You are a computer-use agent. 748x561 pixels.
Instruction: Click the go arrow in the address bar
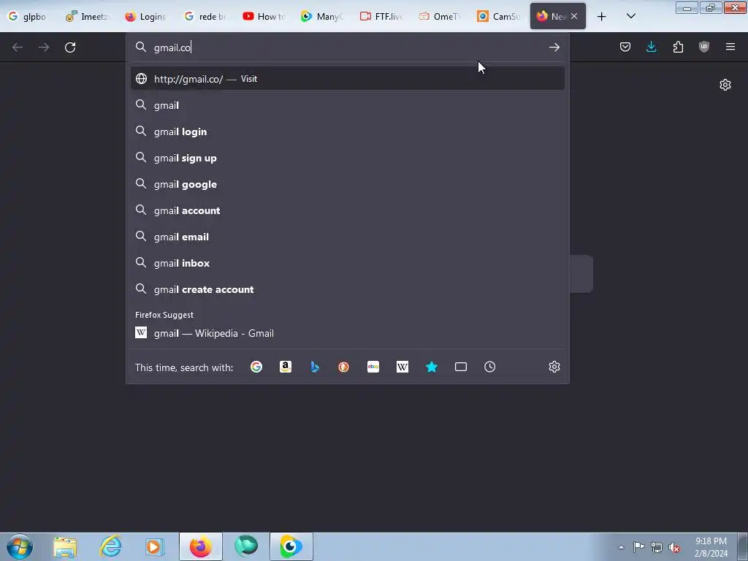tap(554, 47)
